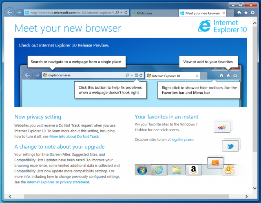Click the browser Forward arrow button
This screenshot has width=261, height=203.
[19, 13]
